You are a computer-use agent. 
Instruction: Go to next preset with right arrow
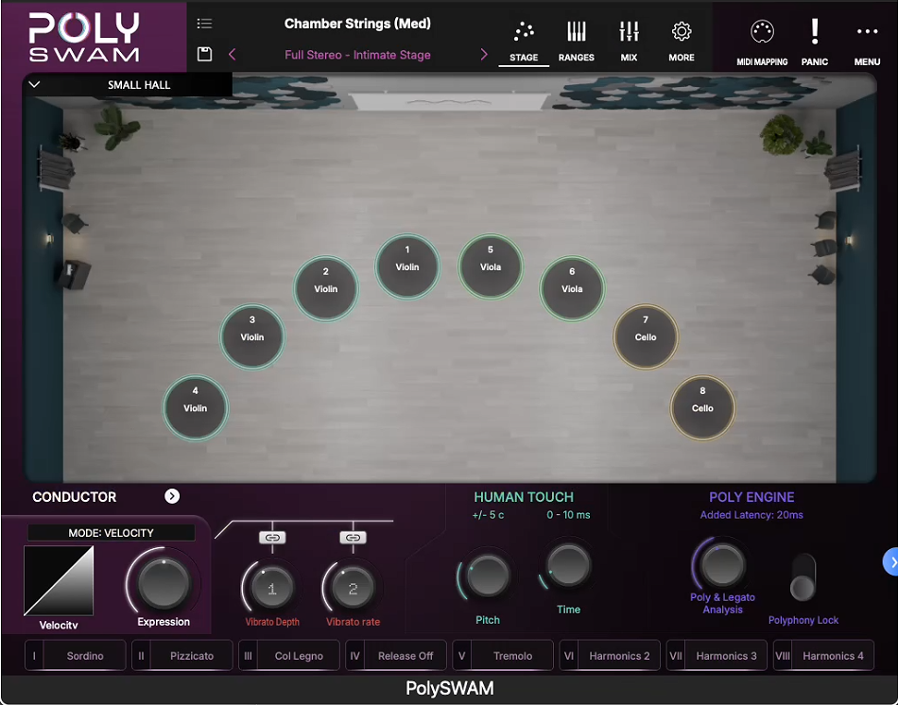(x=484, y=55)
